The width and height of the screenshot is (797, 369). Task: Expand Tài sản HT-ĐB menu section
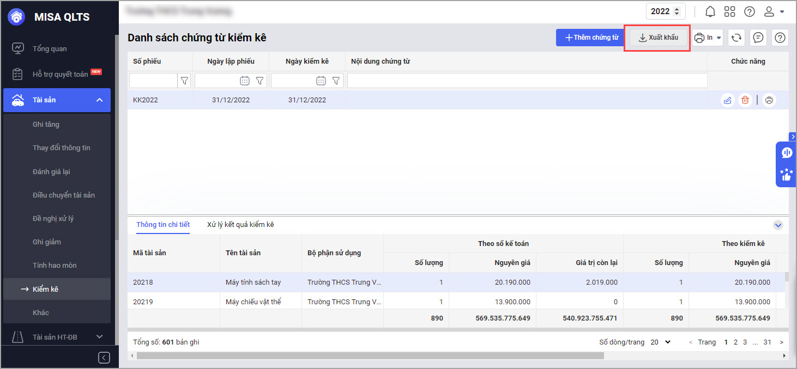point(99,337)
